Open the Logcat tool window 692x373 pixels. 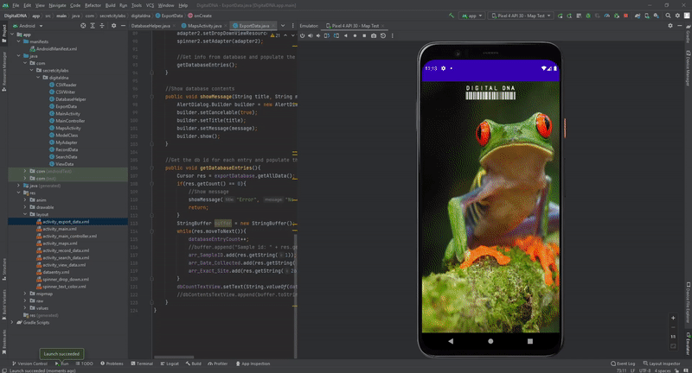(170, 364)
